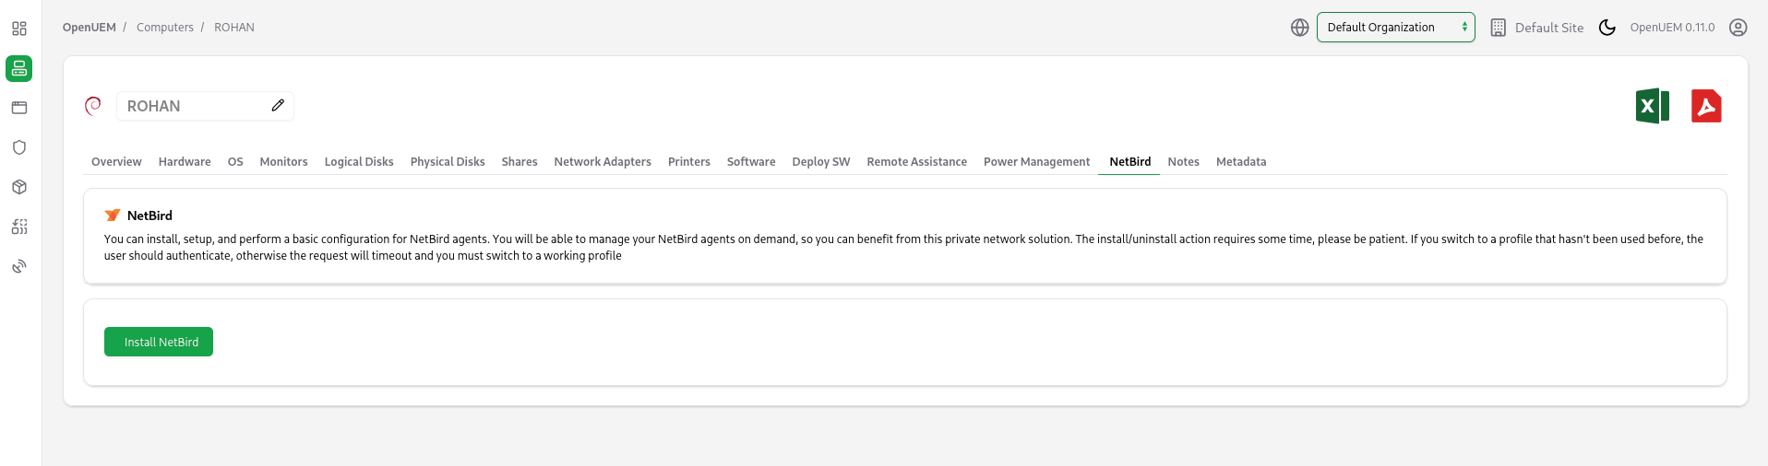Click the ROHAN computer name field

(194, 106)
